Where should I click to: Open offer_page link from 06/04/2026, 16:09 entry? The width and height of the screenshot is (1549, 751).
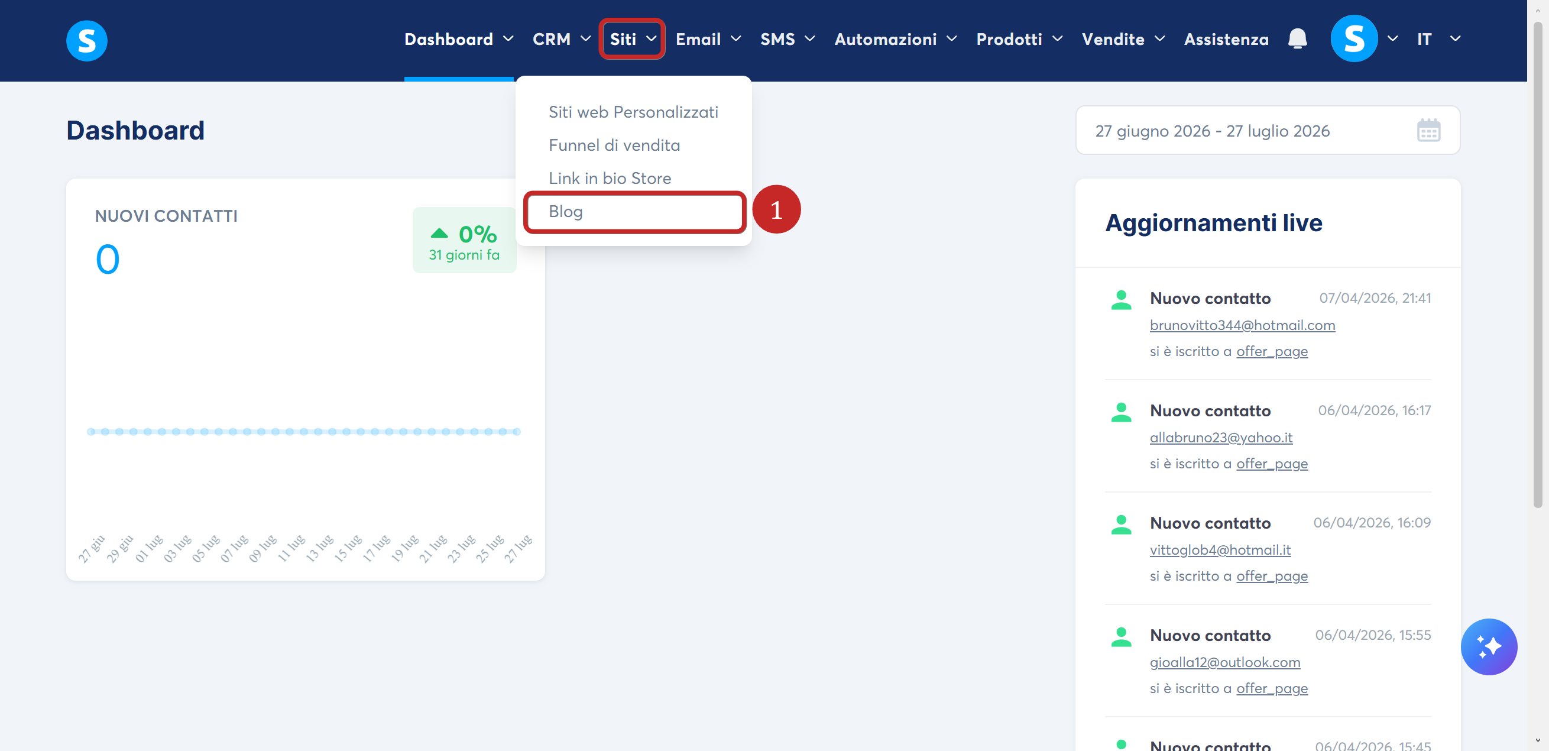click(x=1272, y=576)
